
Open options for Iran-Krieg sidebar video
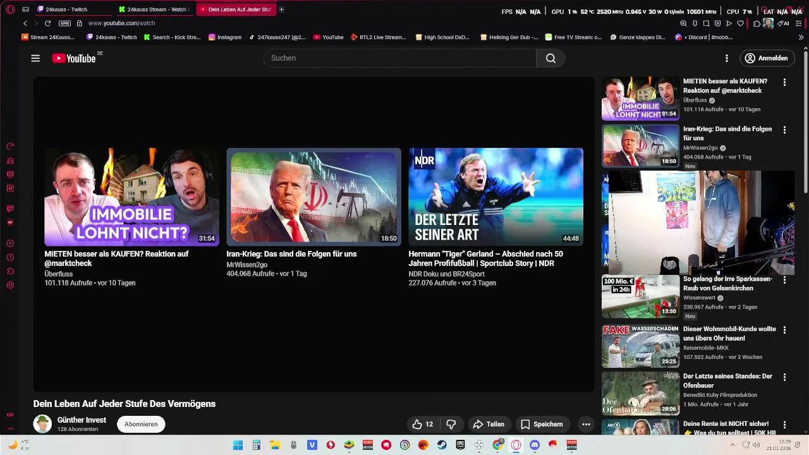tap(784, 130)
